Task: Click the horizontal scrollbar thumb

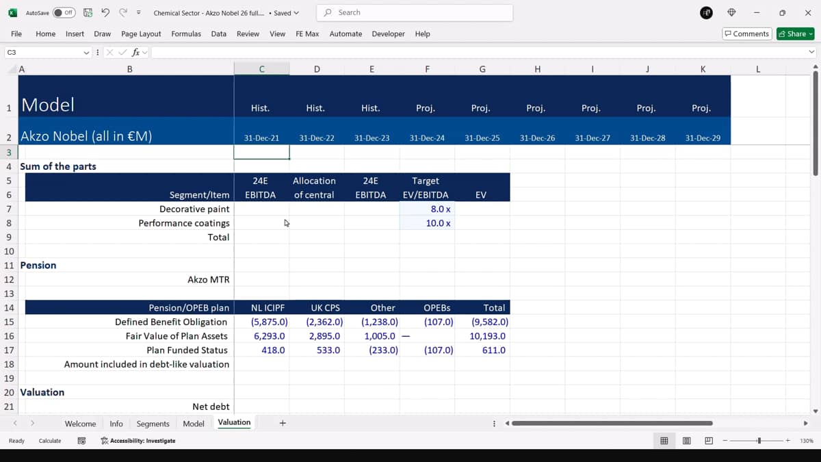Action: [x=612, y=423]
